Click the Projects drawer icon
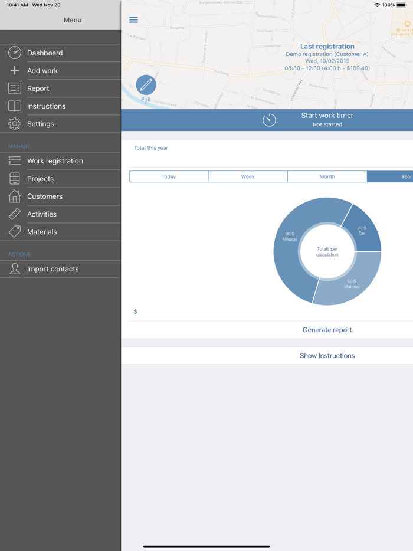This screenshot has width=413, height=551. tap(15, 179)
